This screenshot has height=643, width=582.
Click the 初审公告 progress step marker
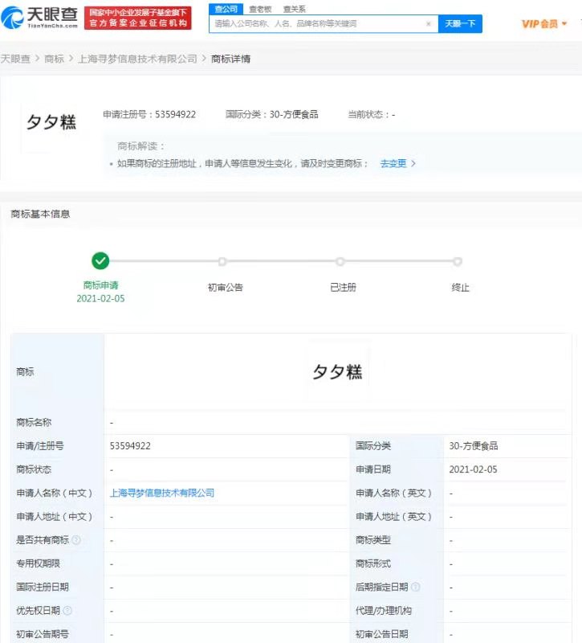click(222, 261)
